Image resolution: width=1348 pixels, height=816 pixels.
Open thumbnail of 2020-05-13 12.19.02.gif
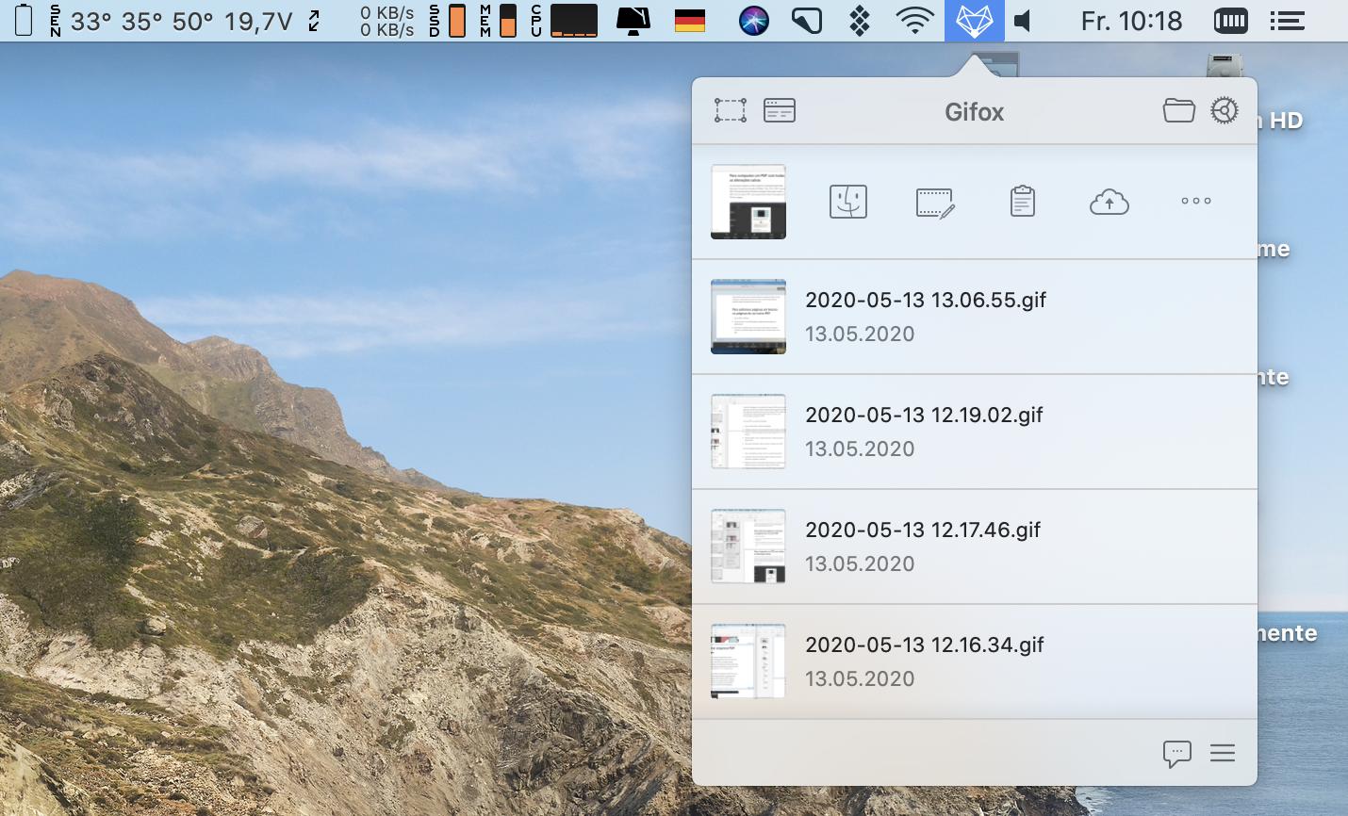tap(748, 432)
